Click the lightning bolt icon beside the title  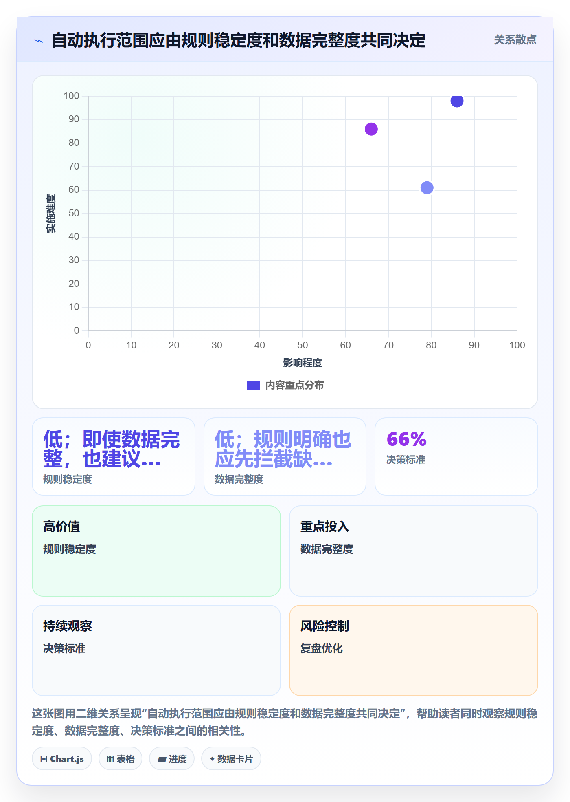click(39, 41)
